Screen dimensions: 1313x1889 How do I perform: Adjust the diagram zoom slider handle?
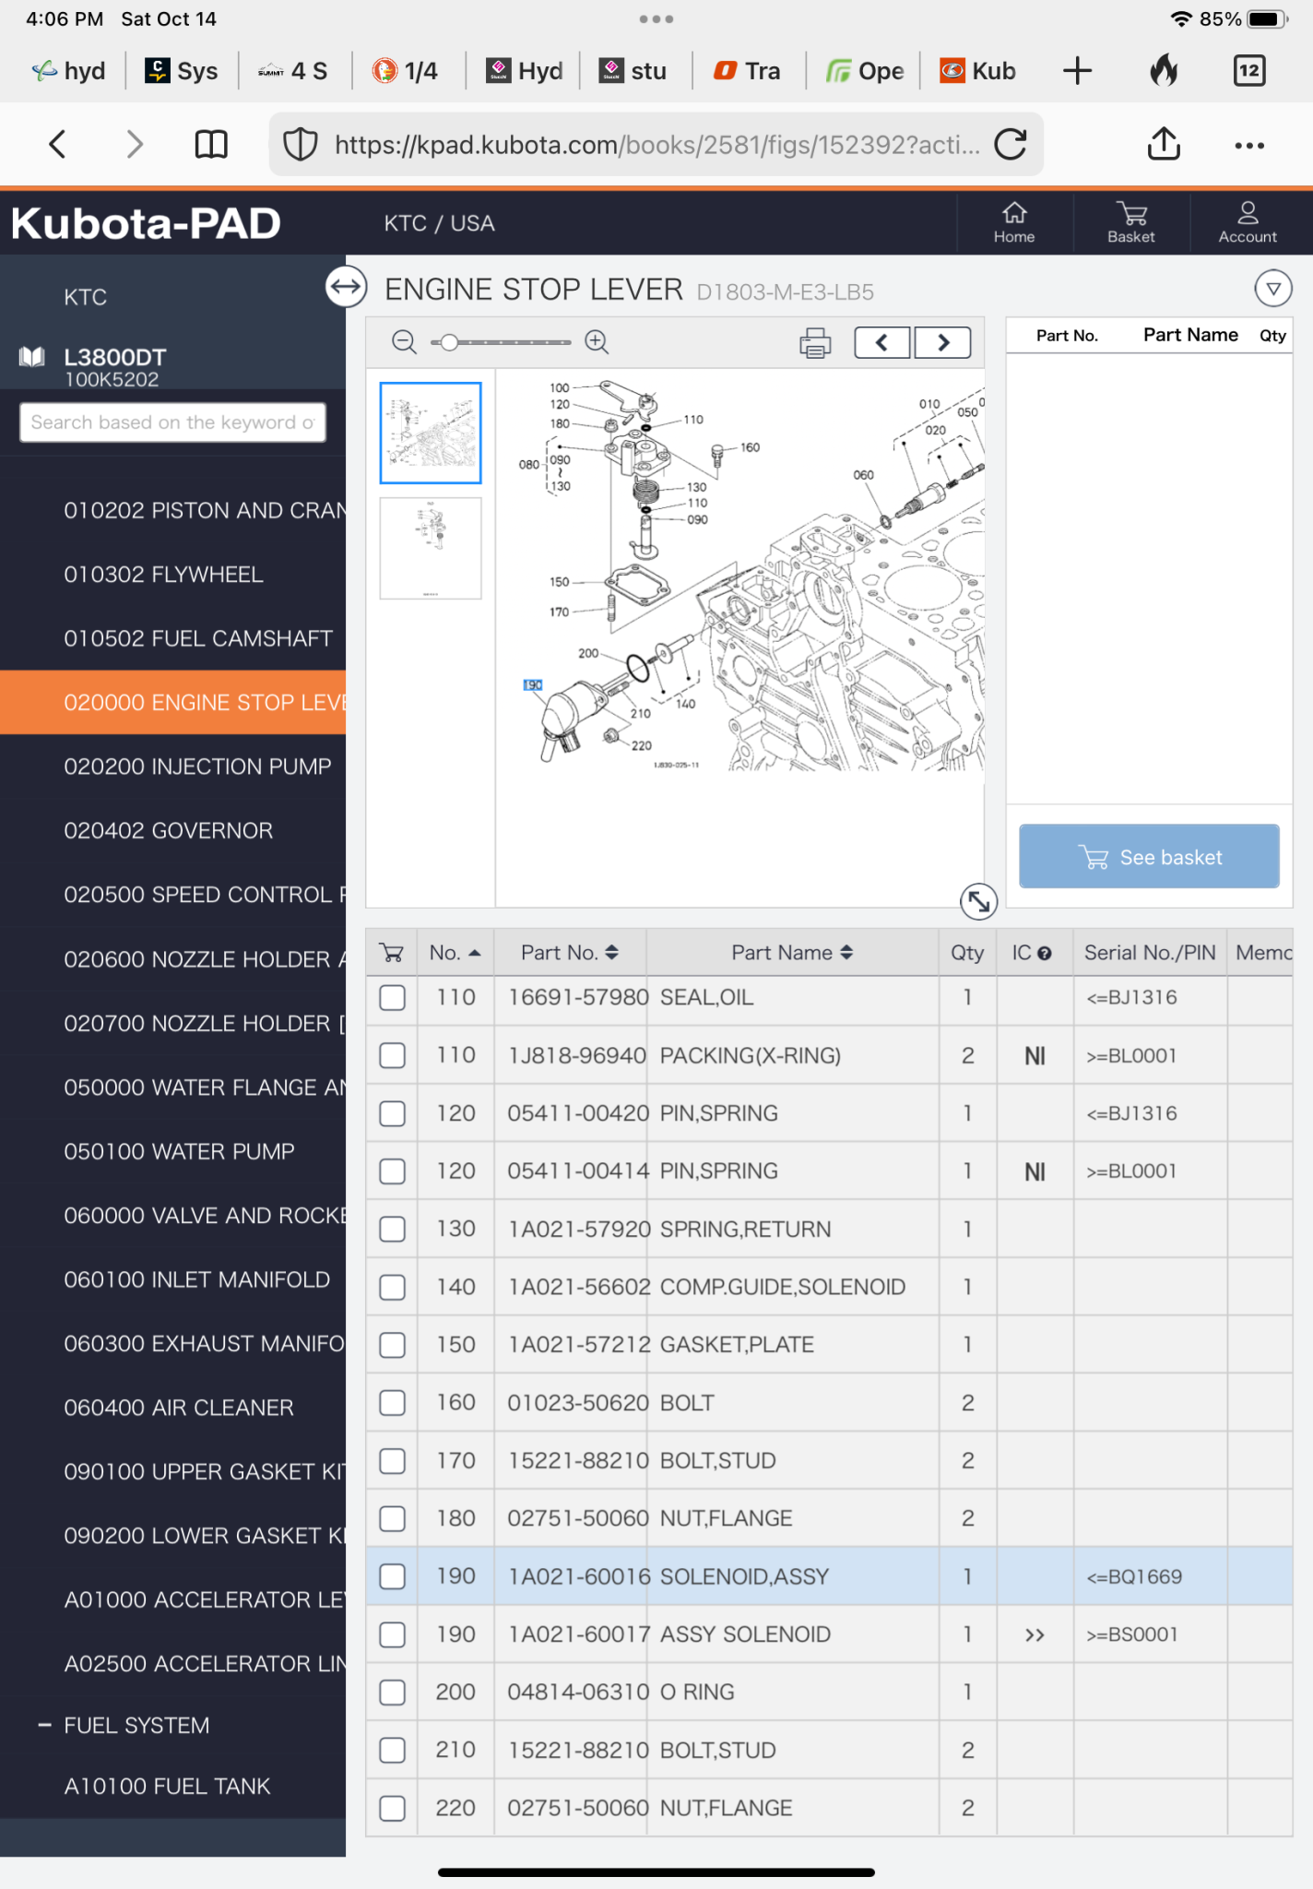pyautogui.click(x=449, y=343)
